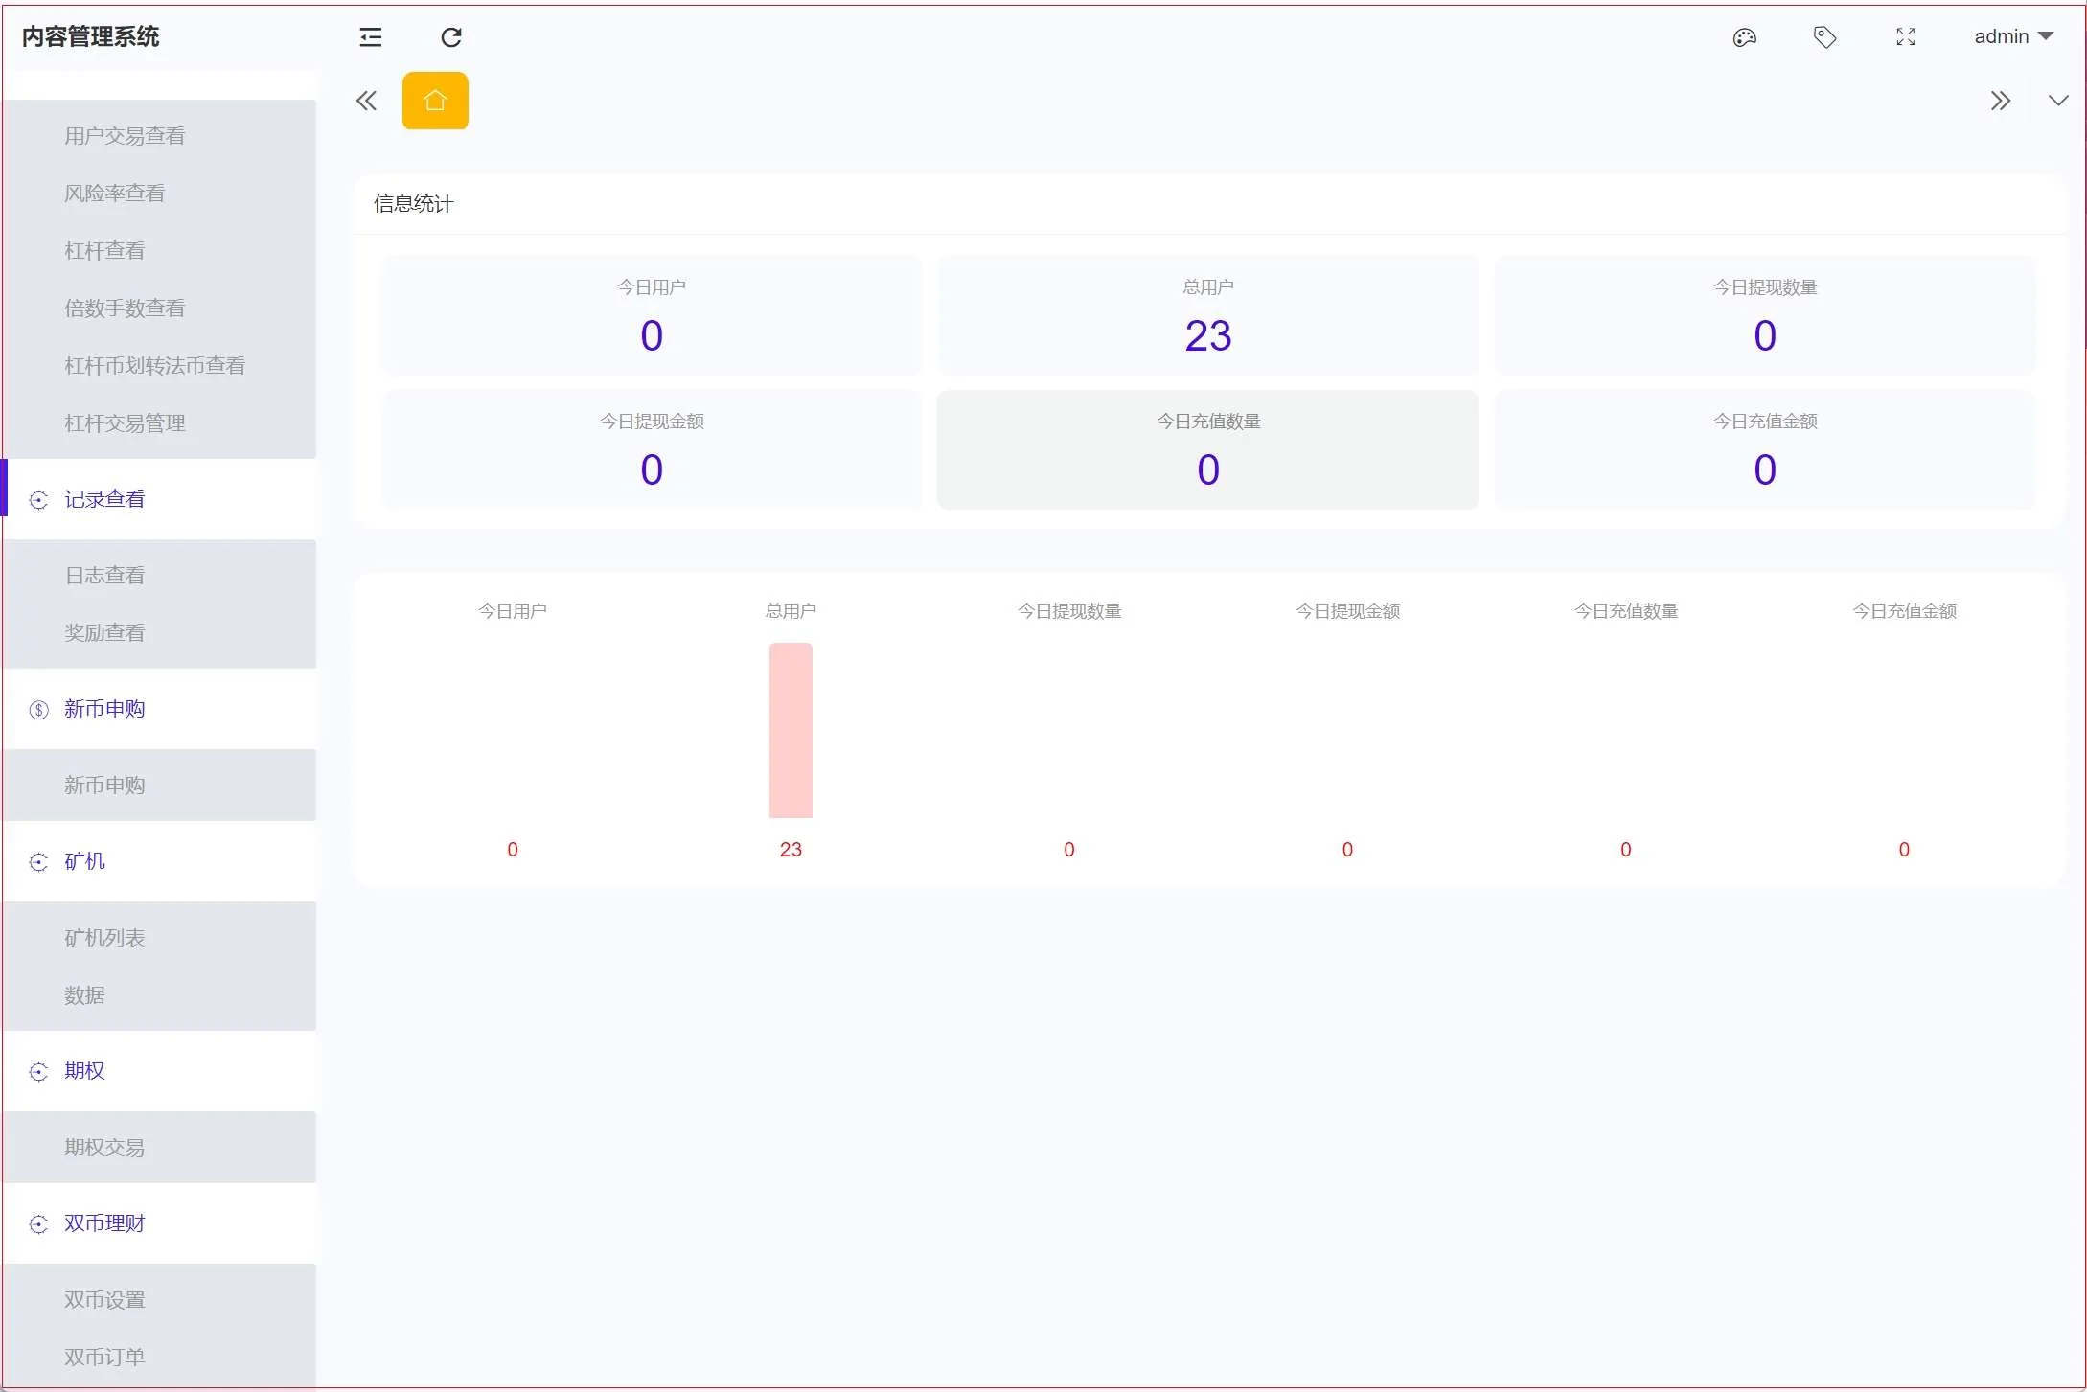Image resolution: width=2087 pixels, height=1392 pixels.
Task: Open the theme palette icon
Action: [x=1744, y=37]
